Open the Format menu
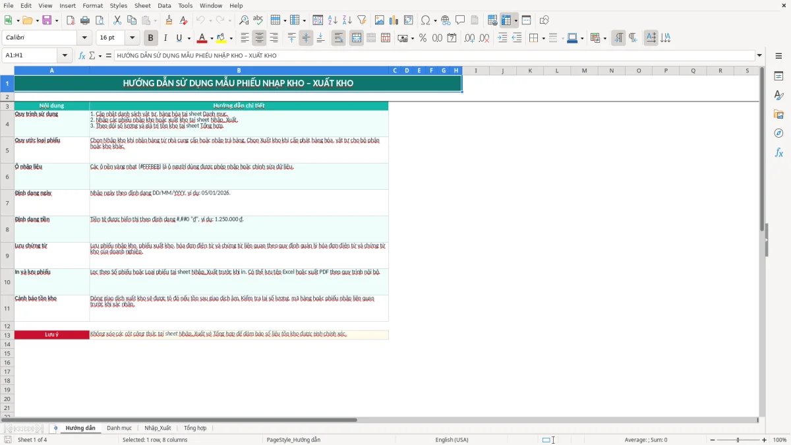 [92, 5]
